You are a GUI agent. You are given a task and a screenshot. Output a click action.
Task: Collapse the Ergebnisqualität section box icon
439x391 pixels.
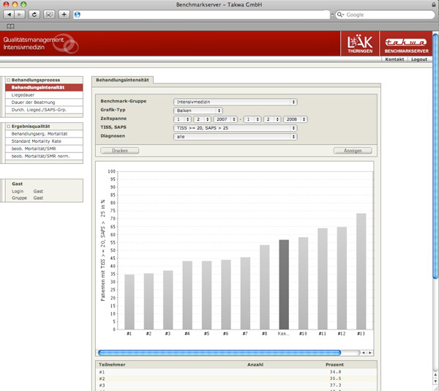8,127
